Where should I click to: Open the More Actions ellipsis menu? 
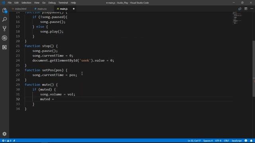252,9
